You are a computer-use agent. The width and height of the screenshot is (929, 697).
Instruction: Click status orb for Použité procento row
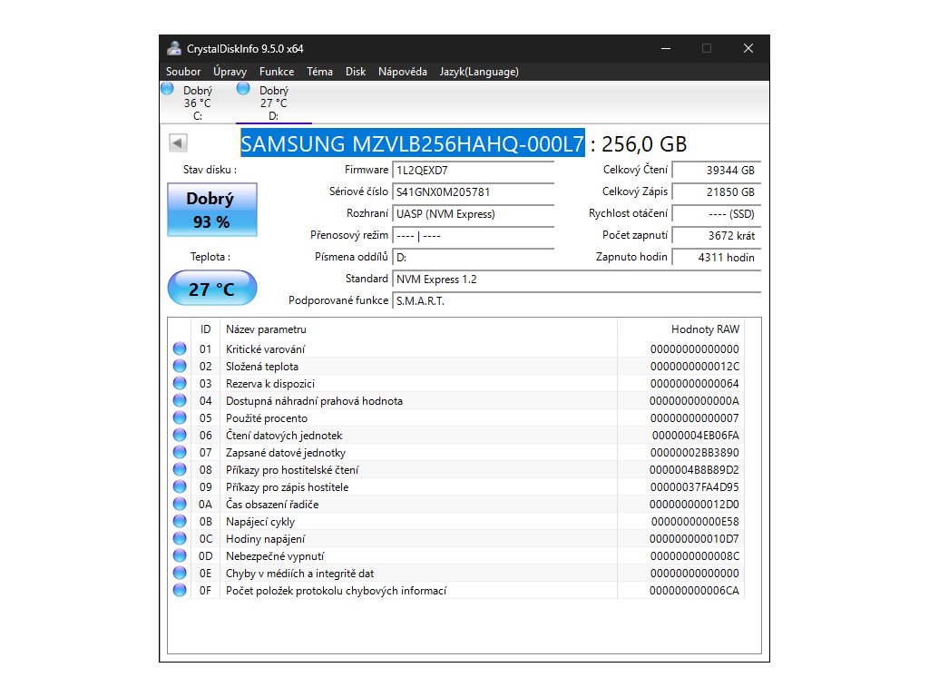tap(180, 417)
